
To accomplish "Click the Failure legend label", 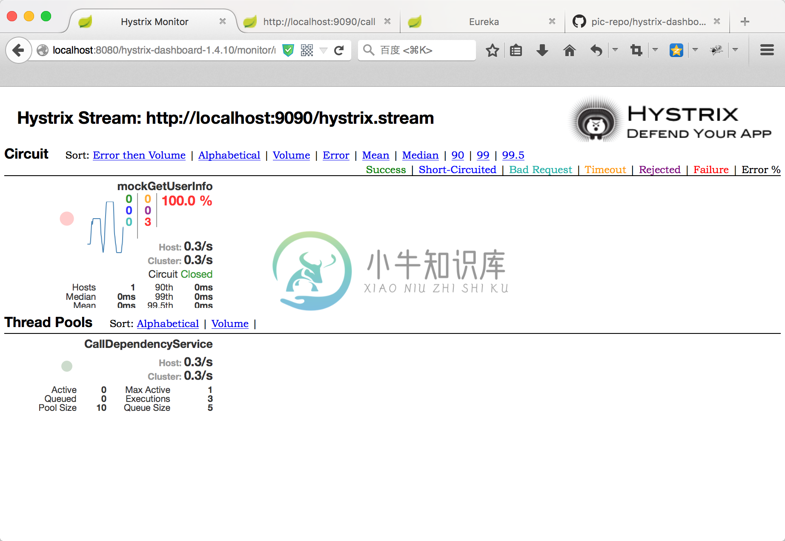I will 711,170.
